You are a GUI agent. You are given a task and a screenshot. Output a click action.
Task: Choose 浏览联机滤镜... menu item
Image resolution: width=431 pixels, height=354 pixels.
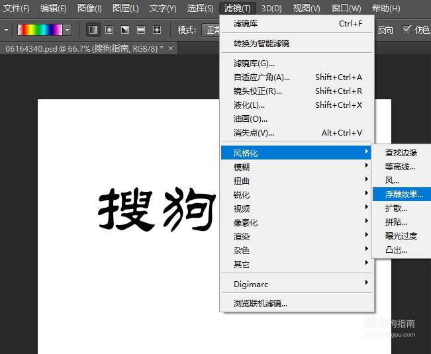[297, 304]
